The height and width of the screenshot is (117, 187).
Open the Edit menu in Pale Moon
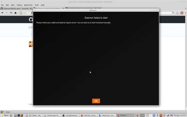[7, 5]
